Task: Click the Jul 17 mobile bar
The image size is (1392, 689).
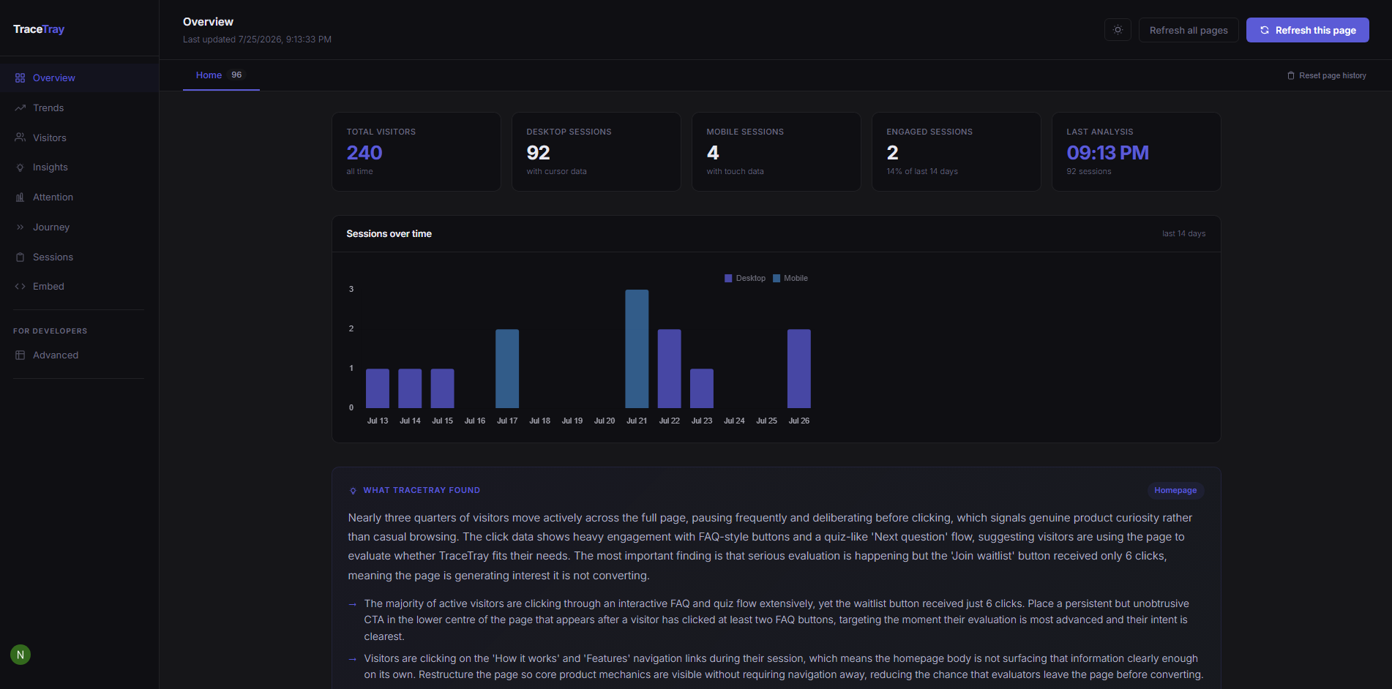Action: click(507, 369)
